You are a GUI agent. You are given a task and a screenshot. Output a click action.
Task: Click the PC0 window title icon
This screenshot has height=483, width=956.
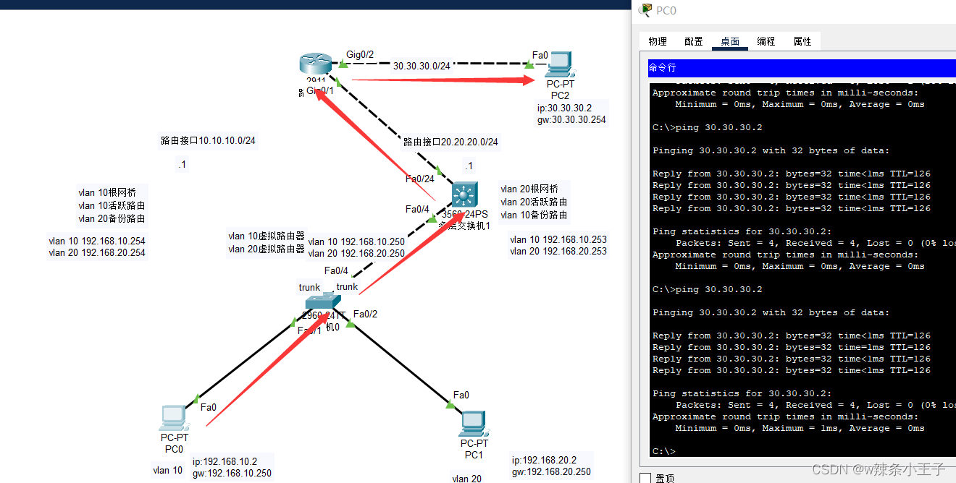click(645, 10)
